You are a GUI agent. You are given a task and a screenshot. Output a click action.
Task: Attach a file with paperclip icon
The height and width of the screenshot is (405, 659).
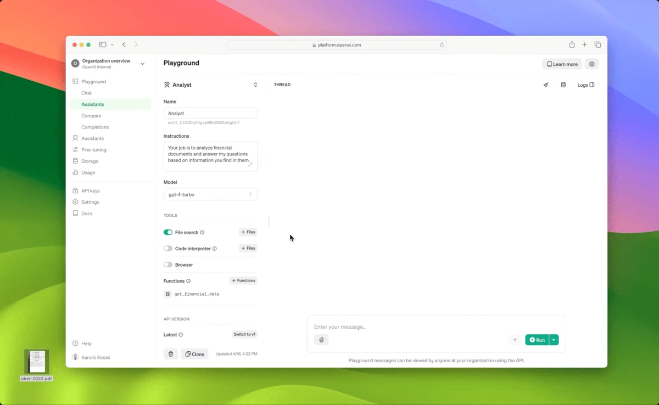(x=321, y=340)
